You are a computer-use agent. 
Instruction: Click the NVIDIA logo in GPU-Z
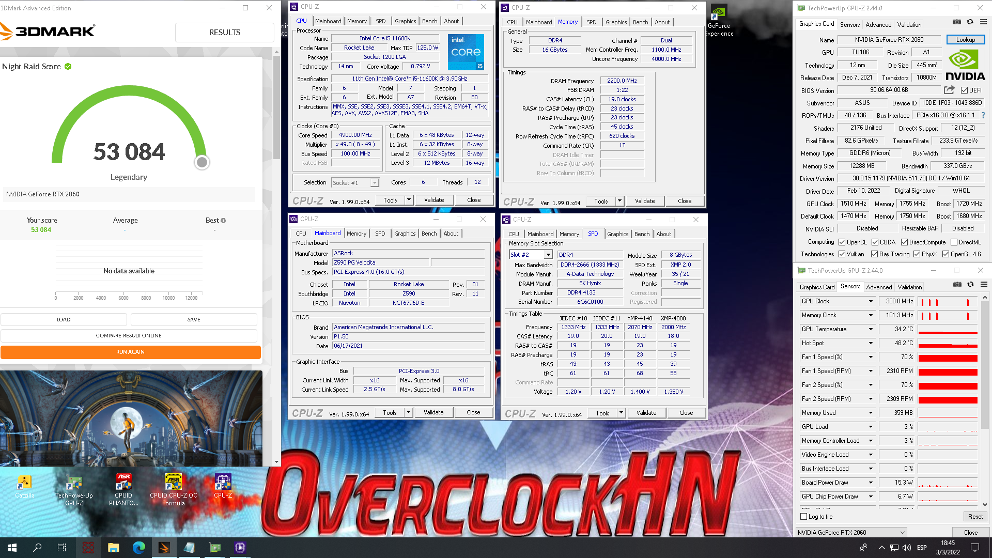[x=965, y=65]
